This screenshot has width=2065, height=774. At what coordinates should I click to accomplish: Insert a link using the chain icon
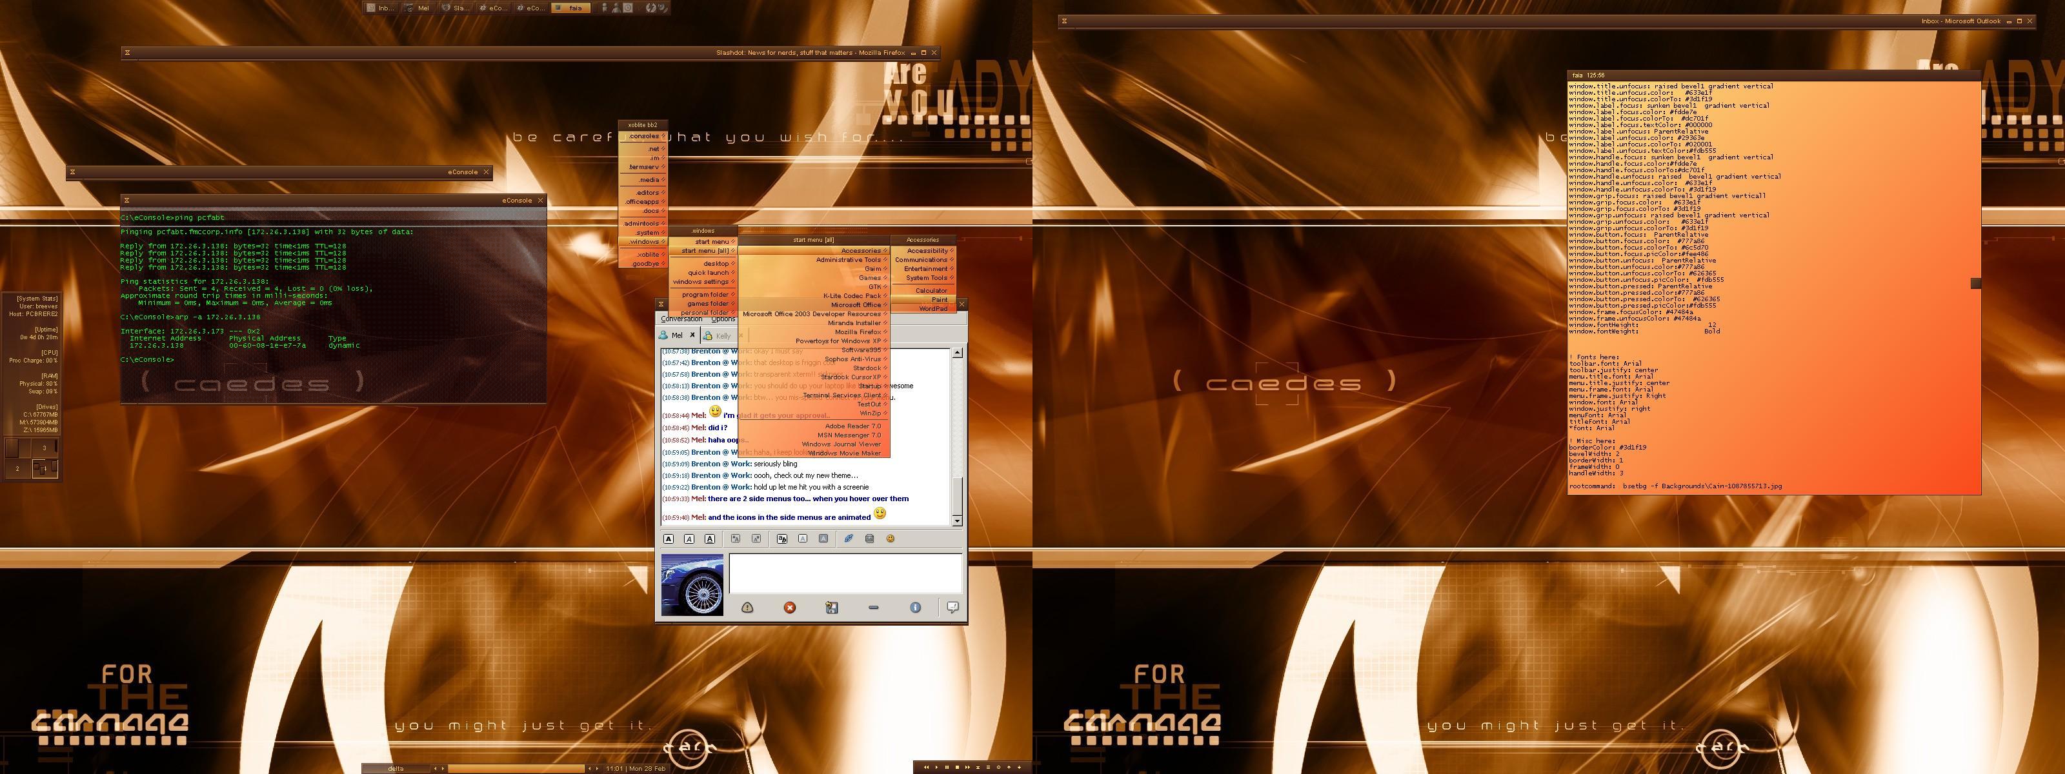click(848, 539)
